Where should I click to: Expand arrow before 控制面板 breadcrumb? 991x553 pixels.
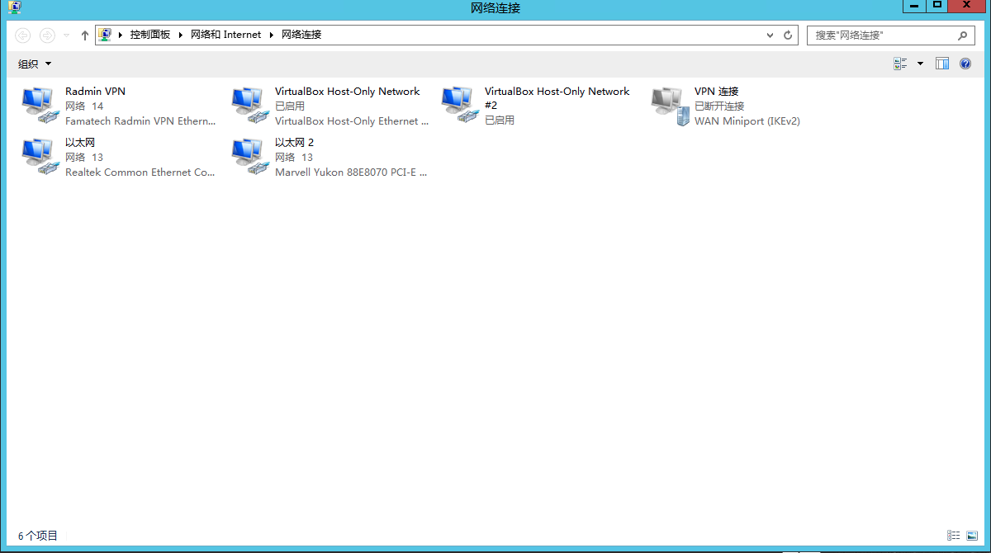[x=121, y=35]
